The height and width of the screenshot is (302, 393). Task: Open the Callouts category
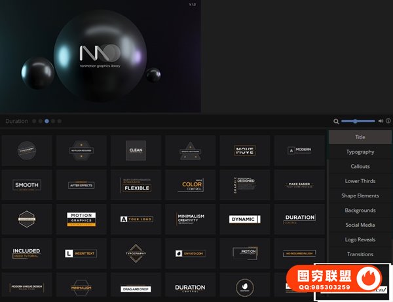[360, 167]
